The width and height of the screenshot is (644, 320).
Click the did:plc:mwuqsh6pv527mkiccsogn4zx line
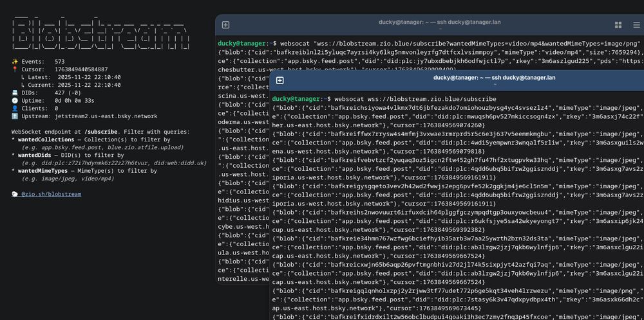click(x=458, y=117)
